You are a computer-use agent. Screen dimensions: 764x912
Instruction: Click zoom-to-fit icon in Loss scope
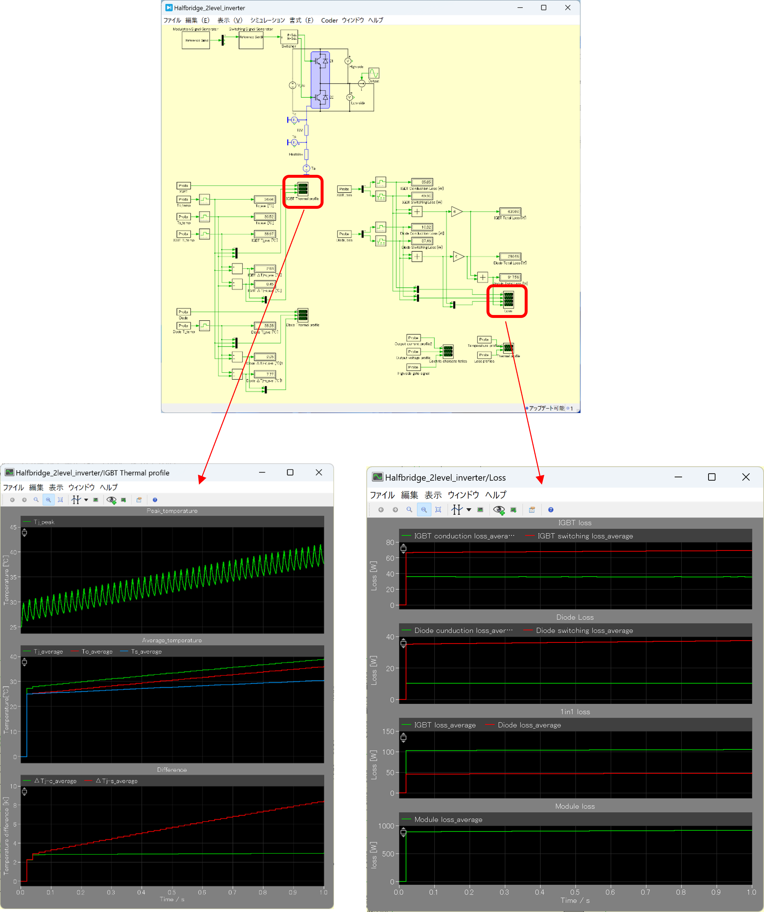coord(438,509)
